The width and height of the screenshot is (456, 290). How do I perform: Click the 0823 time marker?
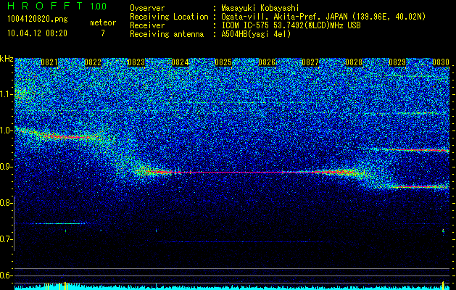click(x=136, y=62)
